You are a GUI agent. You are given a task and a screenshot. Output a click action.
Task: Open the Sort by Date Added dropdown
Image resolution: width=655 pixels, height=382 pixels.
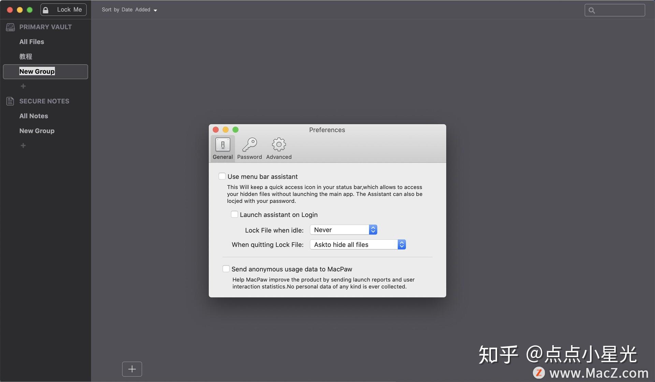129,10
